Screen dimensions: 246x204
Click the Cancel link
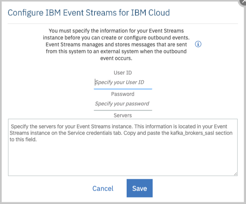pyautogui.click(x=103, y=188)
